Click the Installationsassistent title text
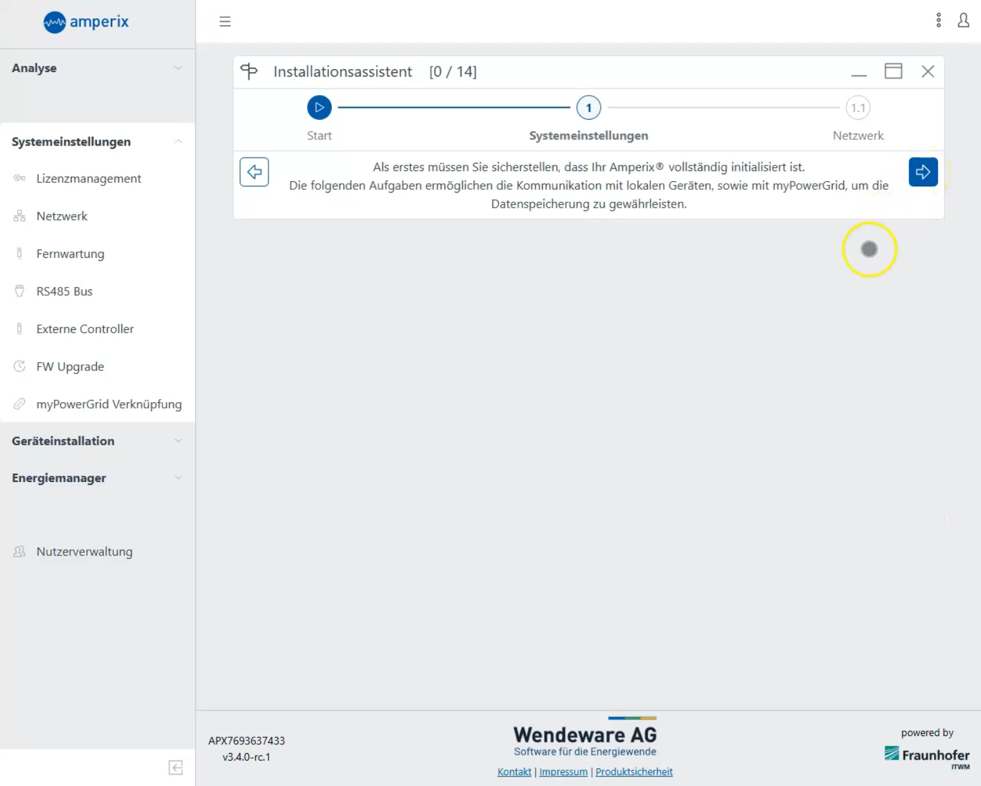981x786 pixels. coord(343,72)
